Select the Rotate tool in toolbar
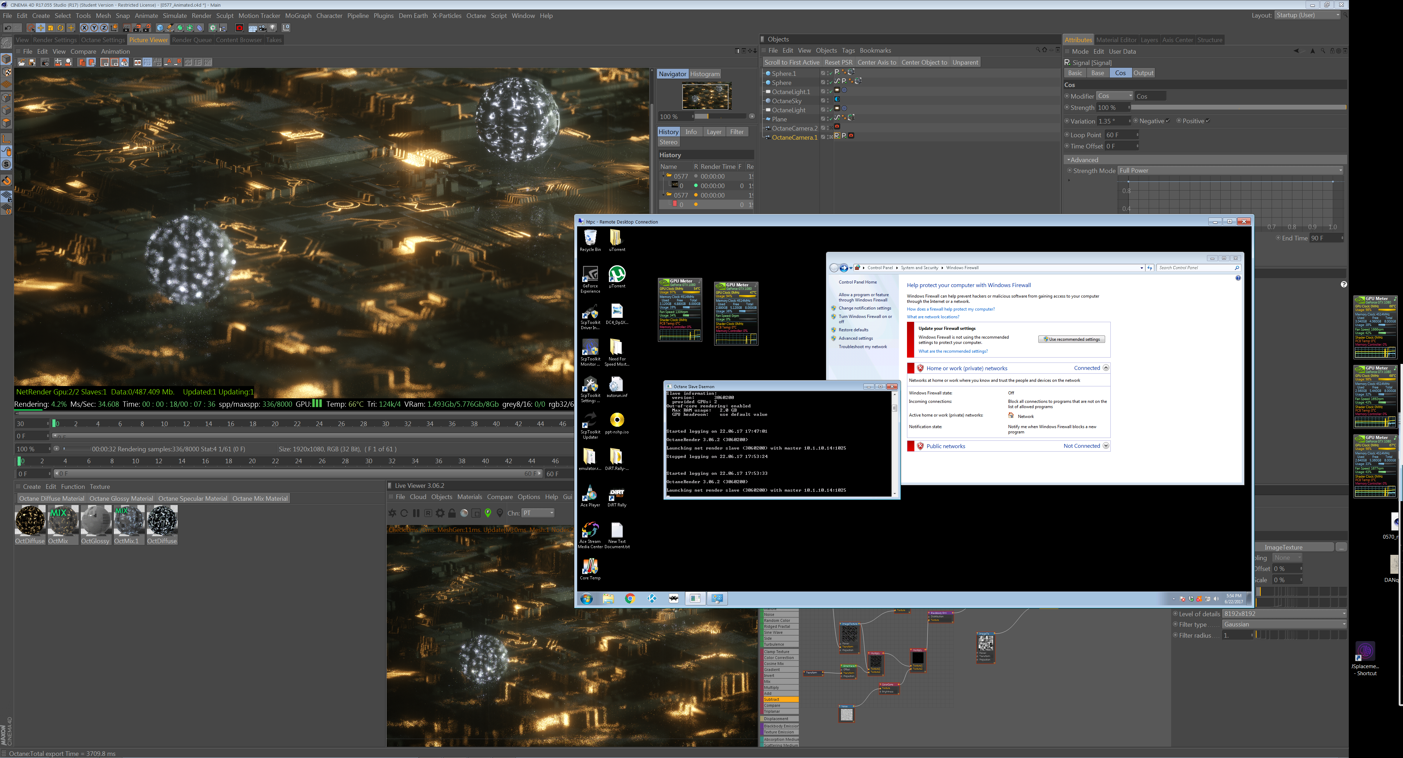Viewport: 1403px width, 758px height. (60, 28)
